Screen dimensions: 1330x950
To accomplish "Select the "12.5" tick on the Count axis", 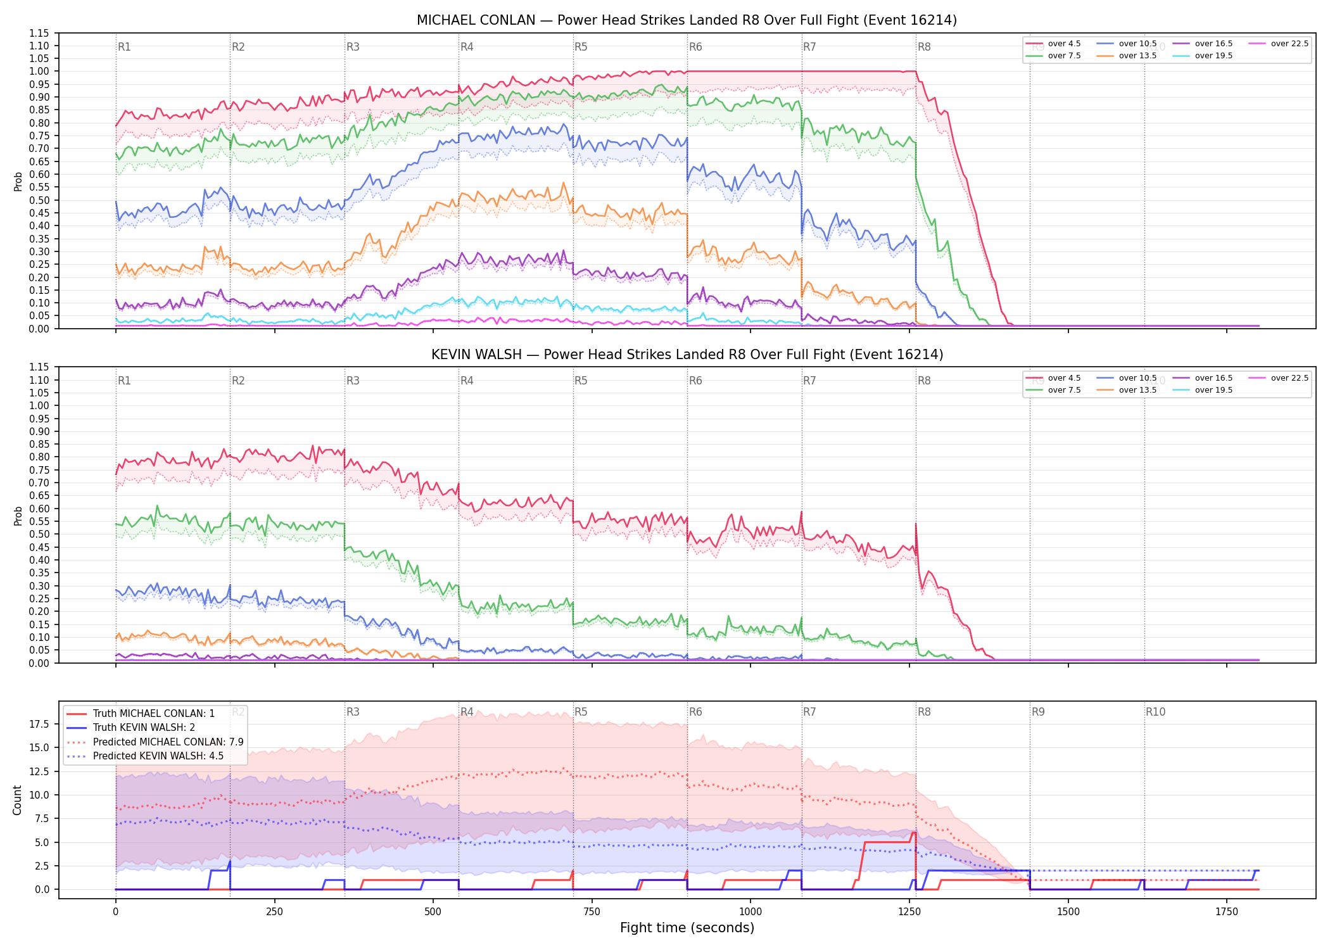I will [x=41, y=771].
